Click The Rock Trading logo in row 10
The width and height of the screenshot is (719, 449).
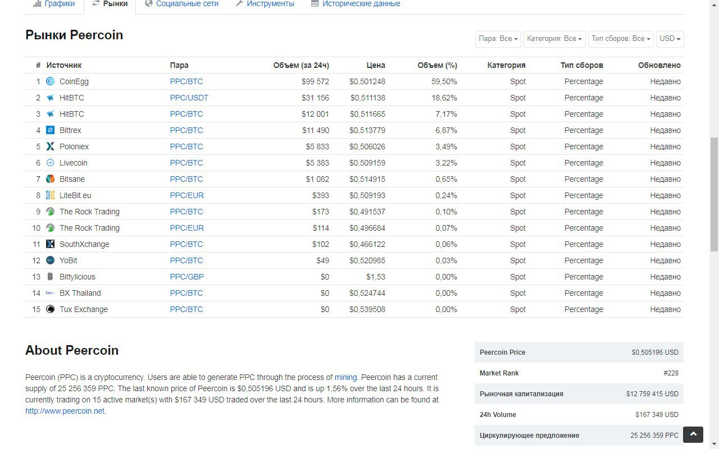pyautogui.click(x=50, y=228)
